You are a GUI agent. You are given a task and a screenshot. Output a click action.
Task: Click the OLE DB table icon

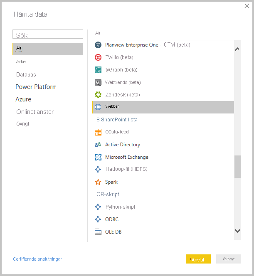(98, 232)
